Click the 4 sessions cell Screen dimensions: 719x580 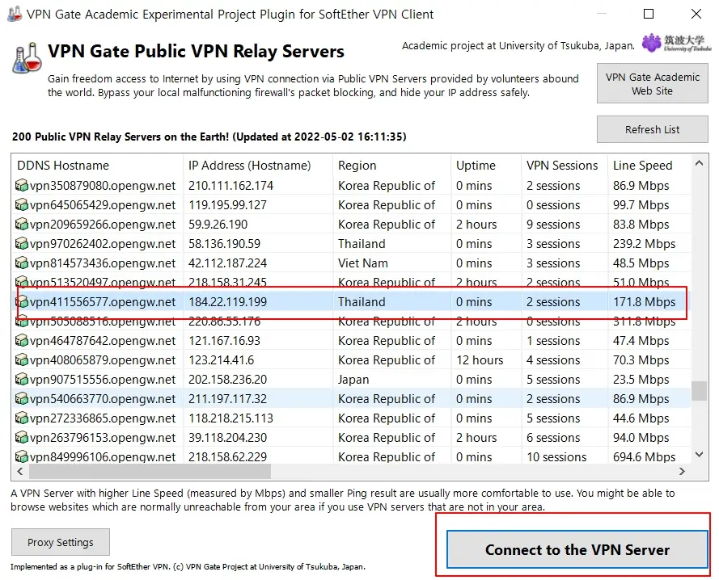click(x=553, y=359)
